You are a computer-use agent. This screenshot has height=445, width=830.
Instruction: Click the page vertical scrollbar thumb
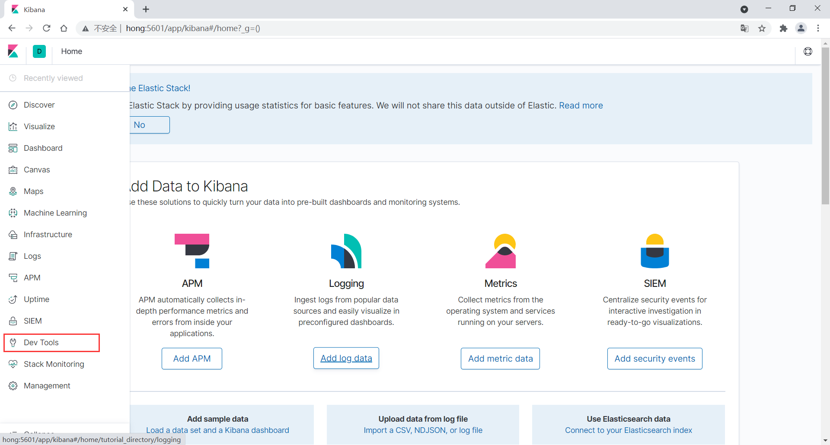coord(825,125)
